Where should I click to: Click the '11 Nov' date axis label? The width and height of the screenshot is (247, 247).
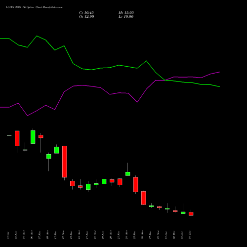coord(55,235)
